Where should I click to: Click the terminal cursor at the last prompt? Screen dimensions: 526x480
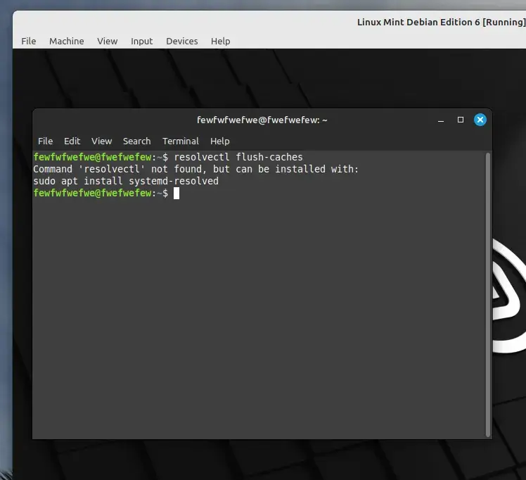[177, 194]
